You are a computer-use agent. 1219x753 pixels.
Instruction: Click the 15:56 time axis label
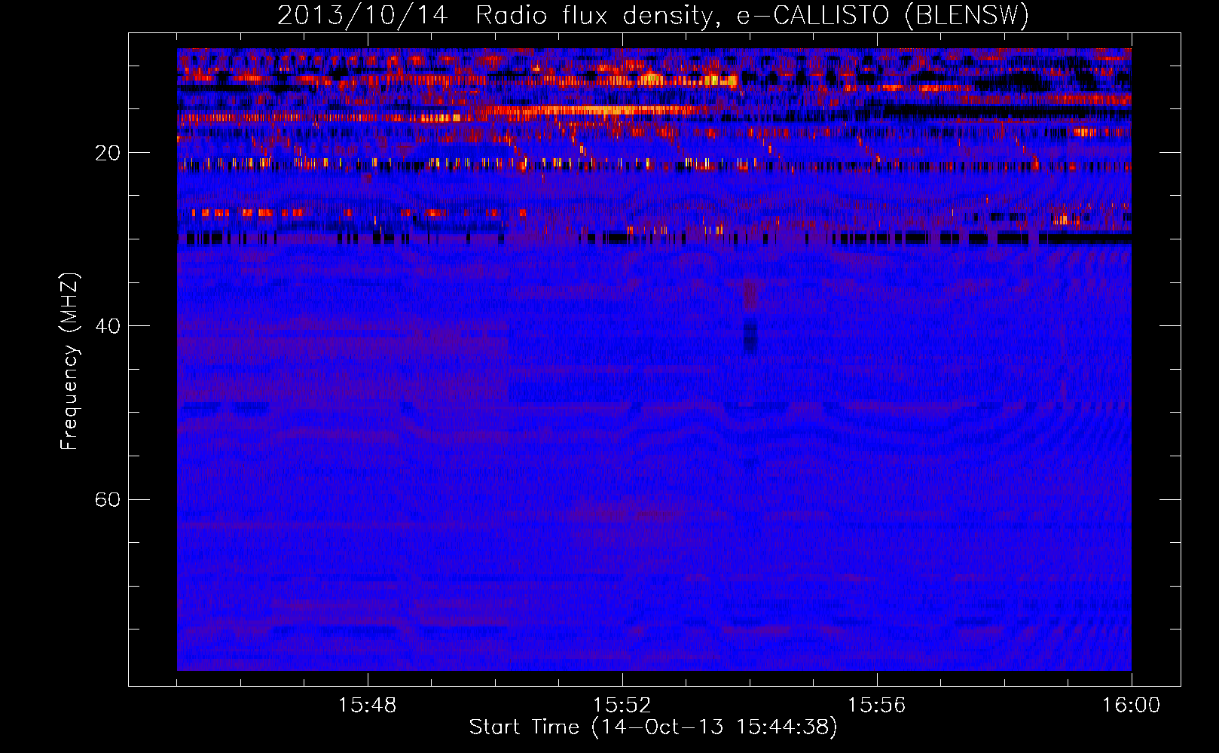[877, 706]
